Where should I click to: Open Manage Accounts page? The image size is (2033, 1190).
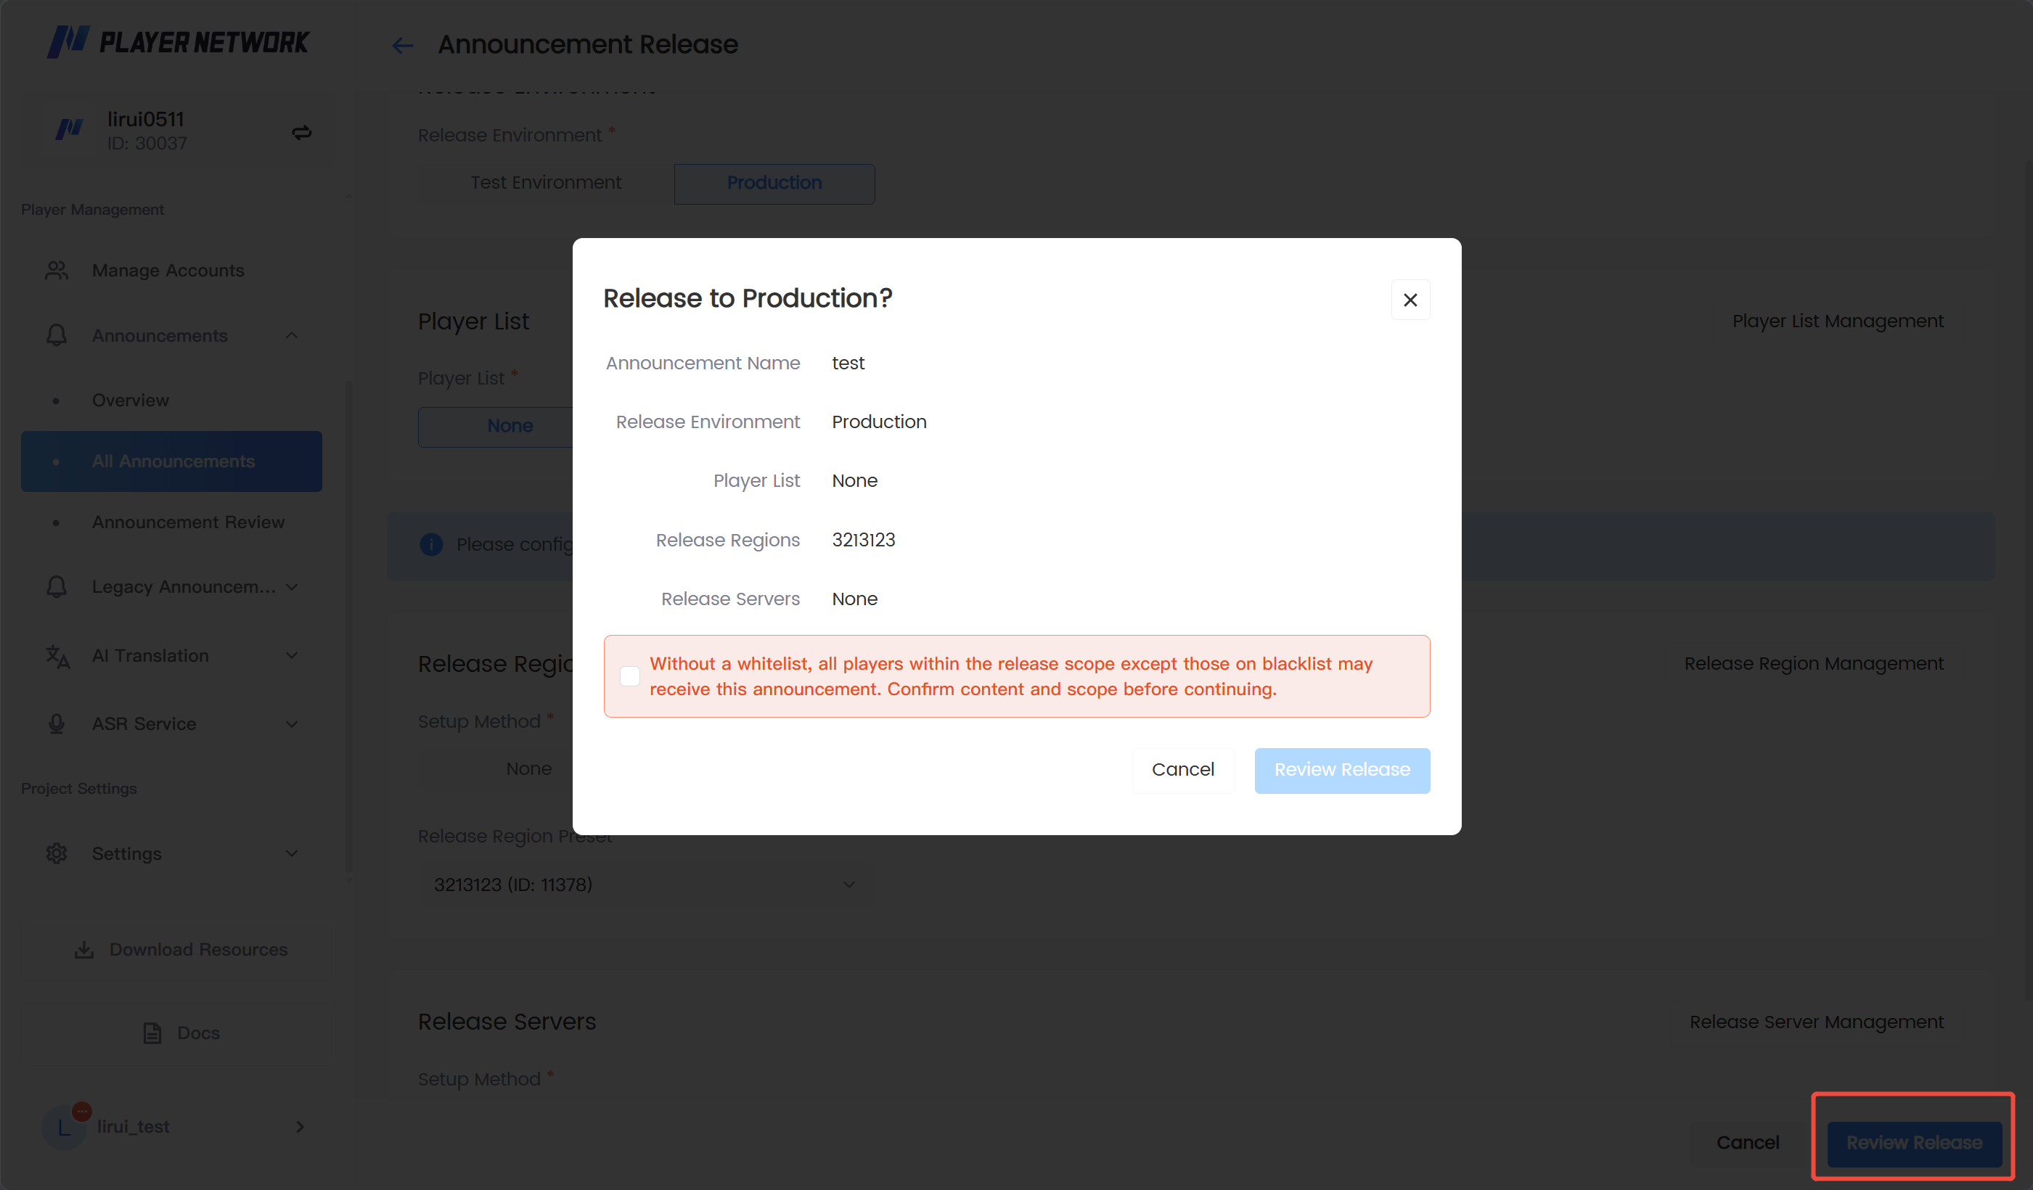click(x=172, y=270)
